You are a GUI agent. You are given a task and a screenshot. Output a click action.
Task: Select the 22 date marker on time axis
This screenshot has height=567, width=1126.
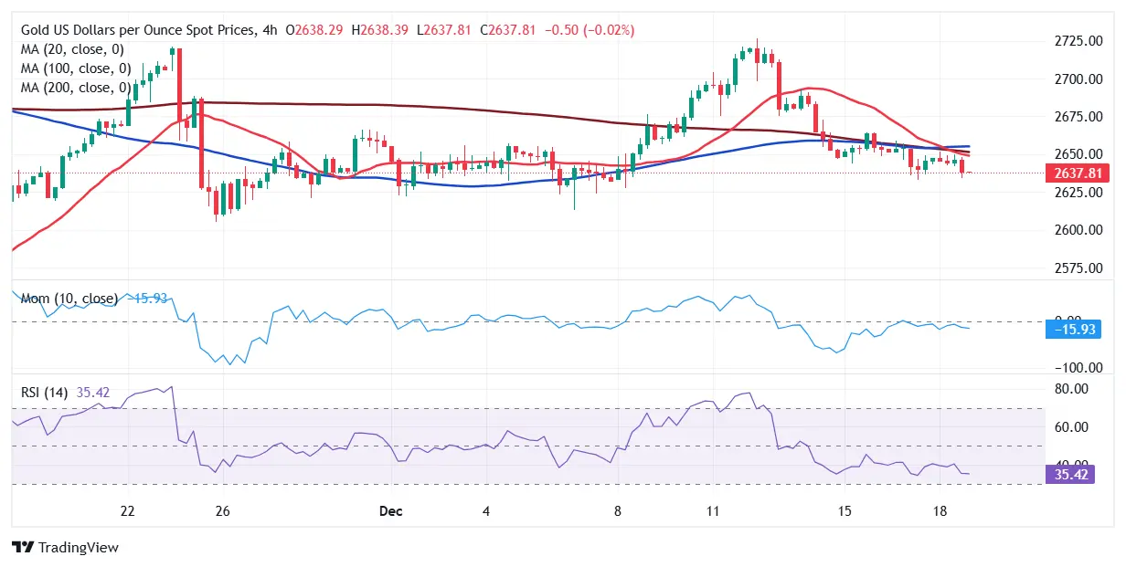(128, 511)
